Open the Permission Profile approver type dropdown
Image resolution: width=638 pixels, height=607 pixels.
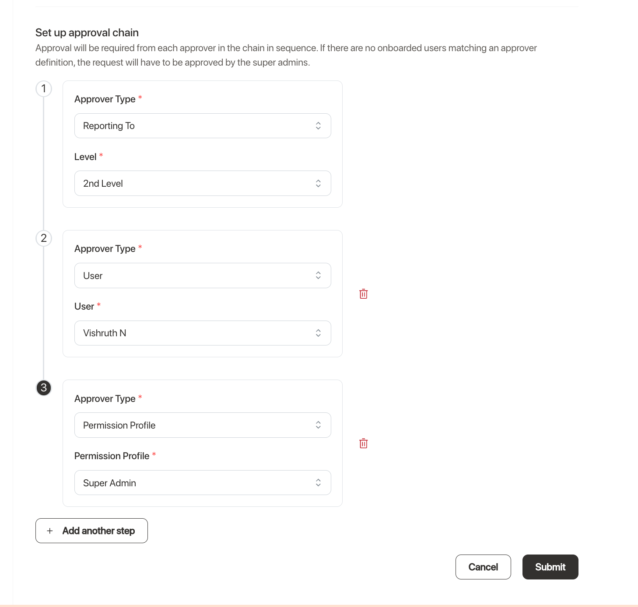point(203,425)
